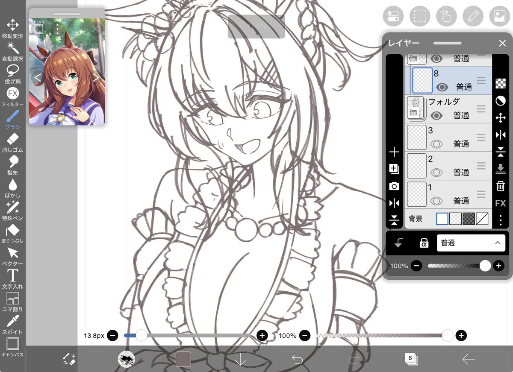Show layer 1 with its eye icon
The height and width of the screenshot is (372, 513).
[436, 201]
